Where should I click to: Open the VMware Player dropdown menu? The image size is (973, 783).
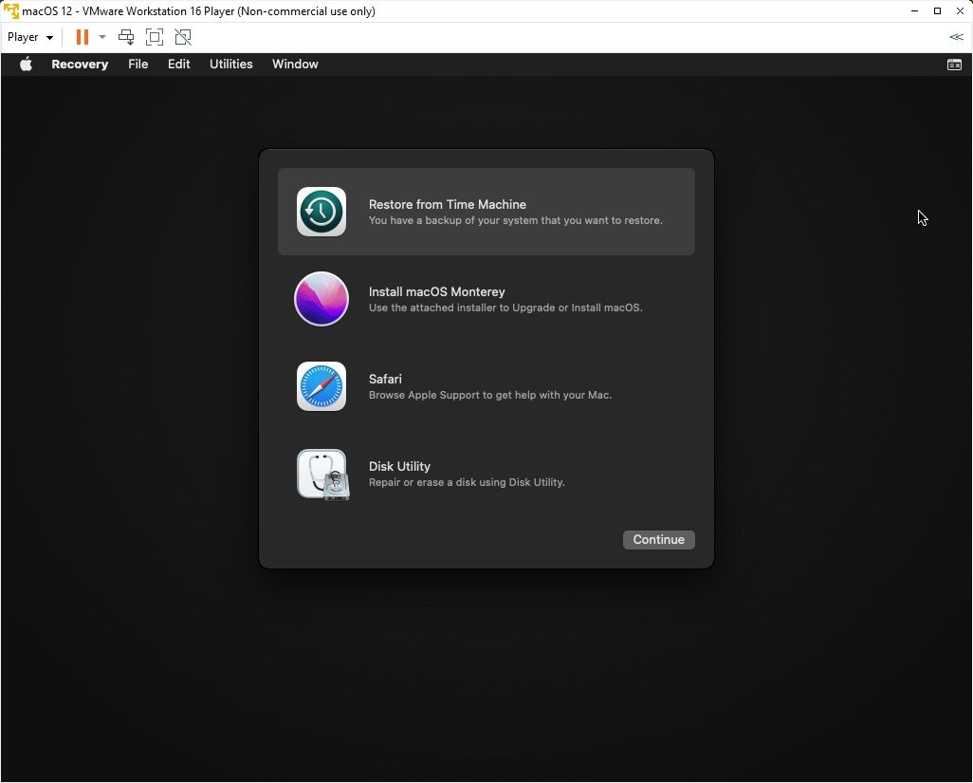(x=29, y=37)
